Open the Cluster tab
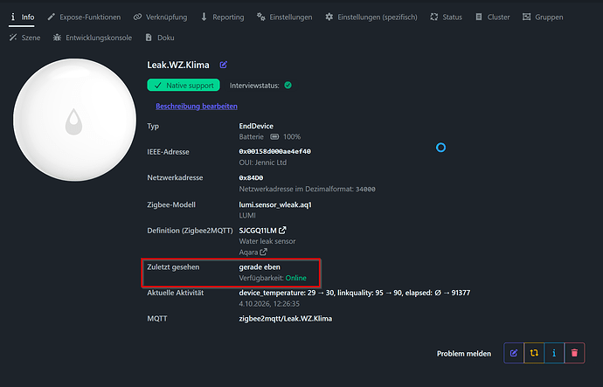The height and width of the screenshot is (387, 603). (493, 17)
